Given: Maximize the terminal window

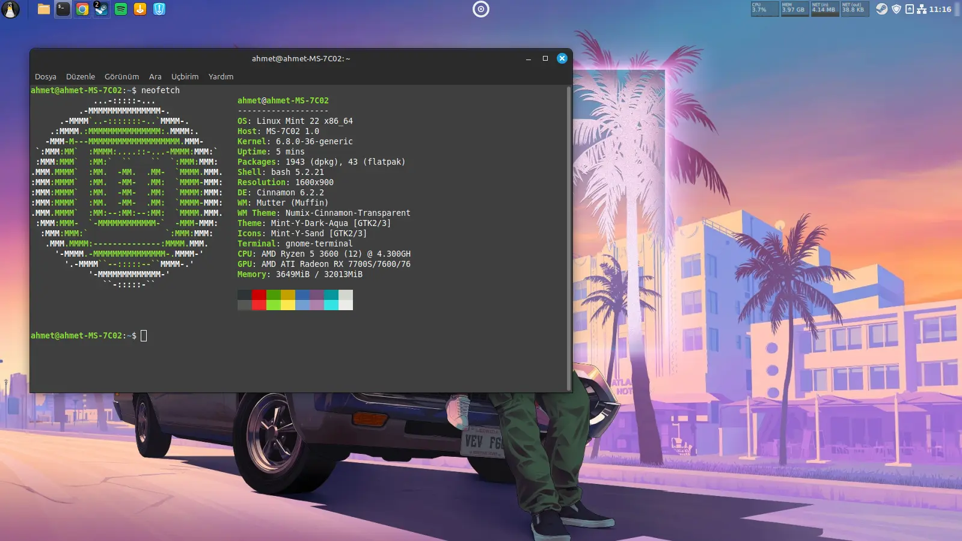Looking at the screenshot, I should [545, 58].
